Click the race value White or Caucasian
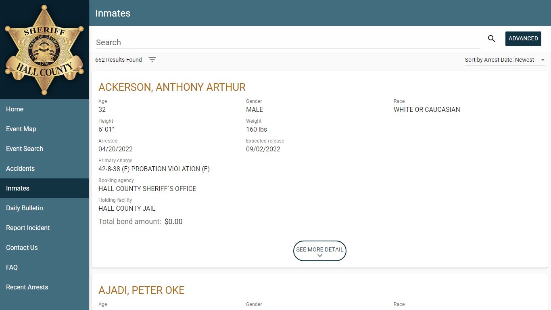Viewport: 551px width, 310px height. 427,109
